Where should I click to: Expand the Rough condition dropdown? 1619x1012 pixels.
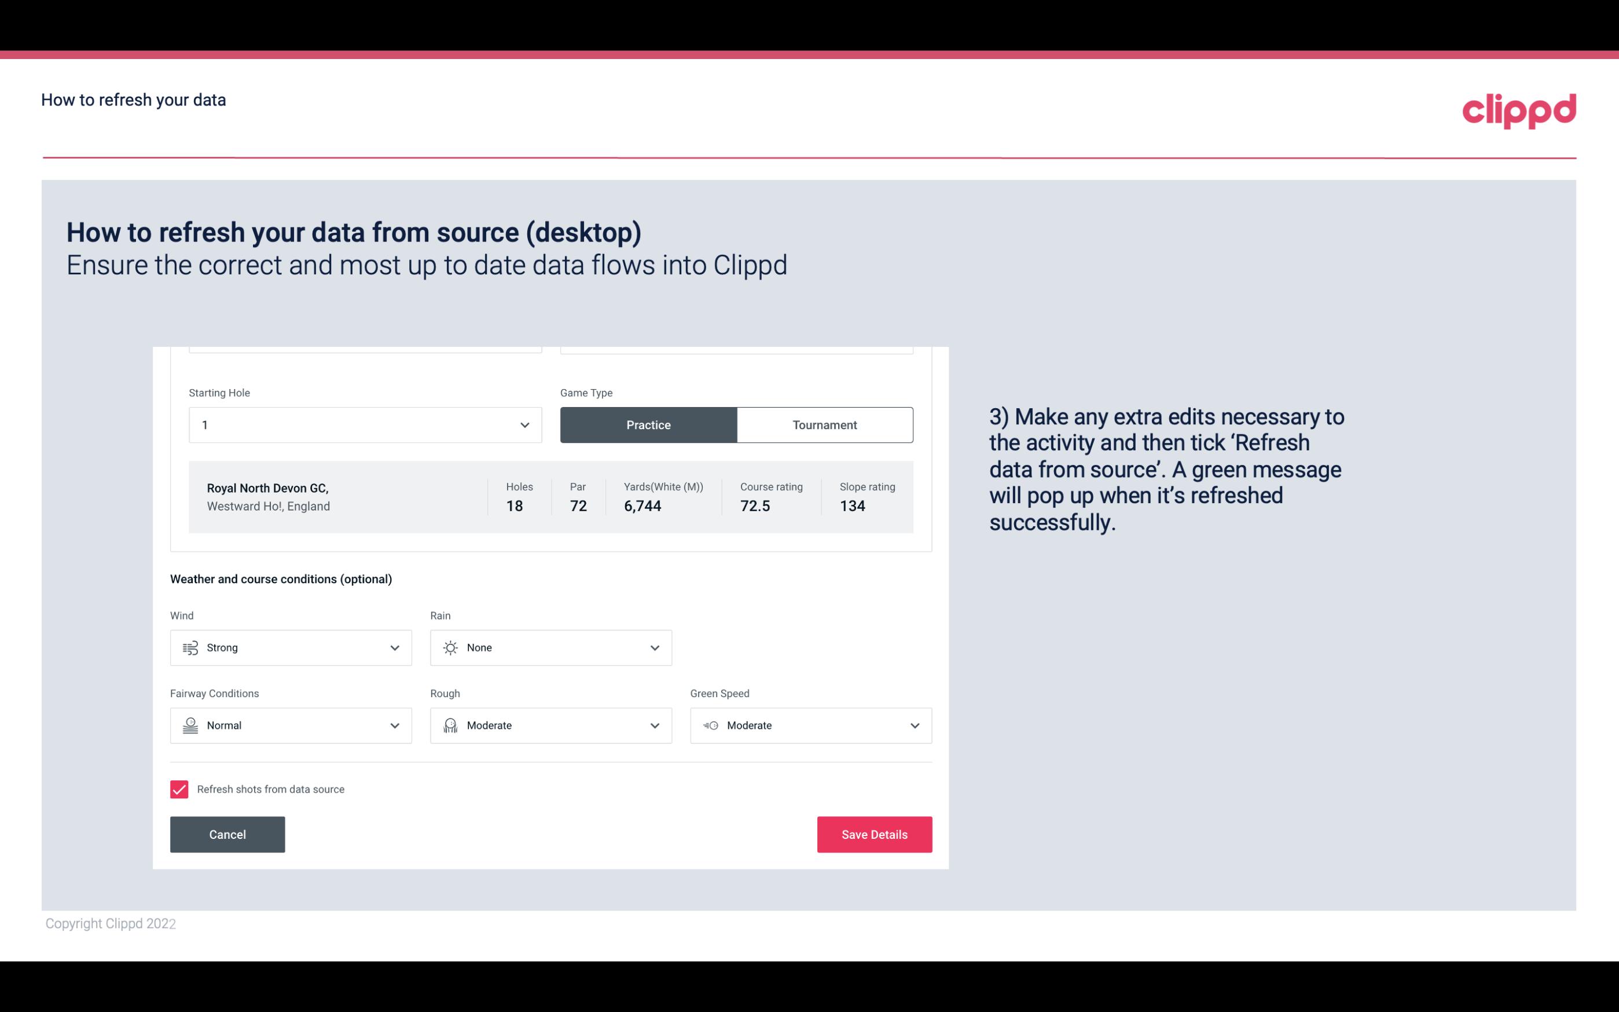(654, 725)
